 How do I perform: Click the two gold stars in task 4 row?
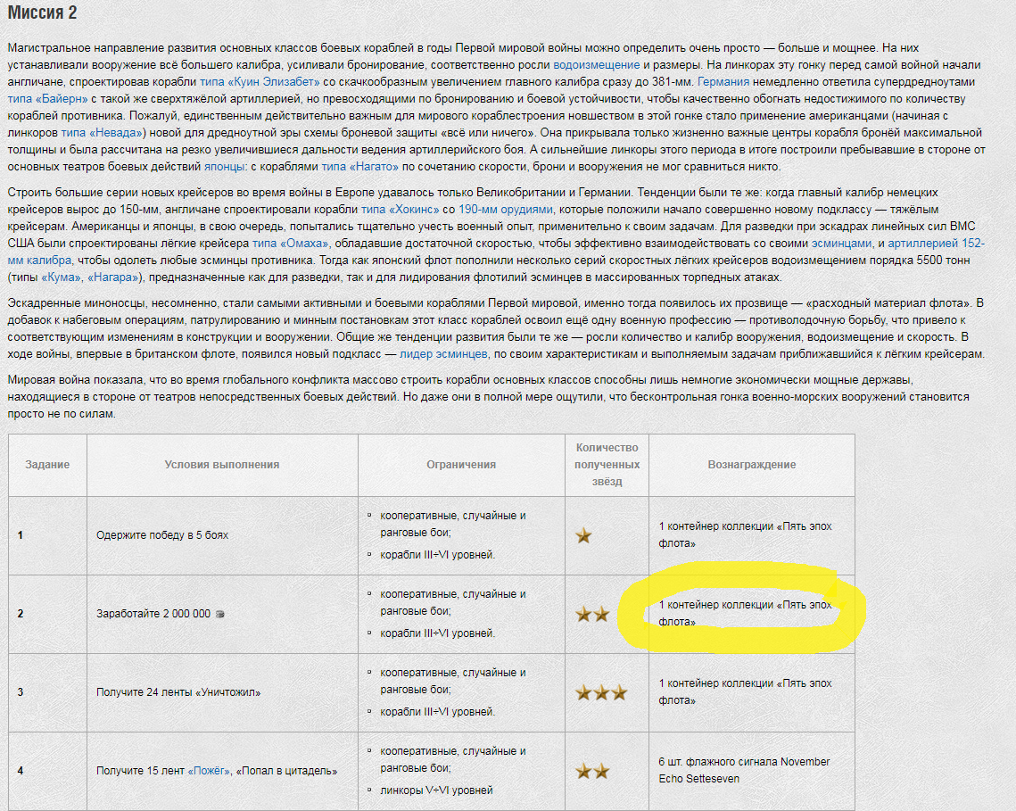pos(593,771)
